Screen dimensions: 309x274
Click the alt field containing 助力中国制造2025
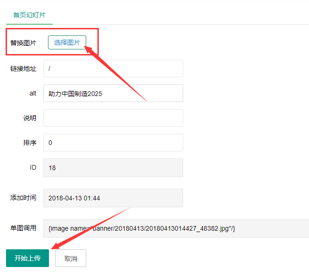pos(113,93)
